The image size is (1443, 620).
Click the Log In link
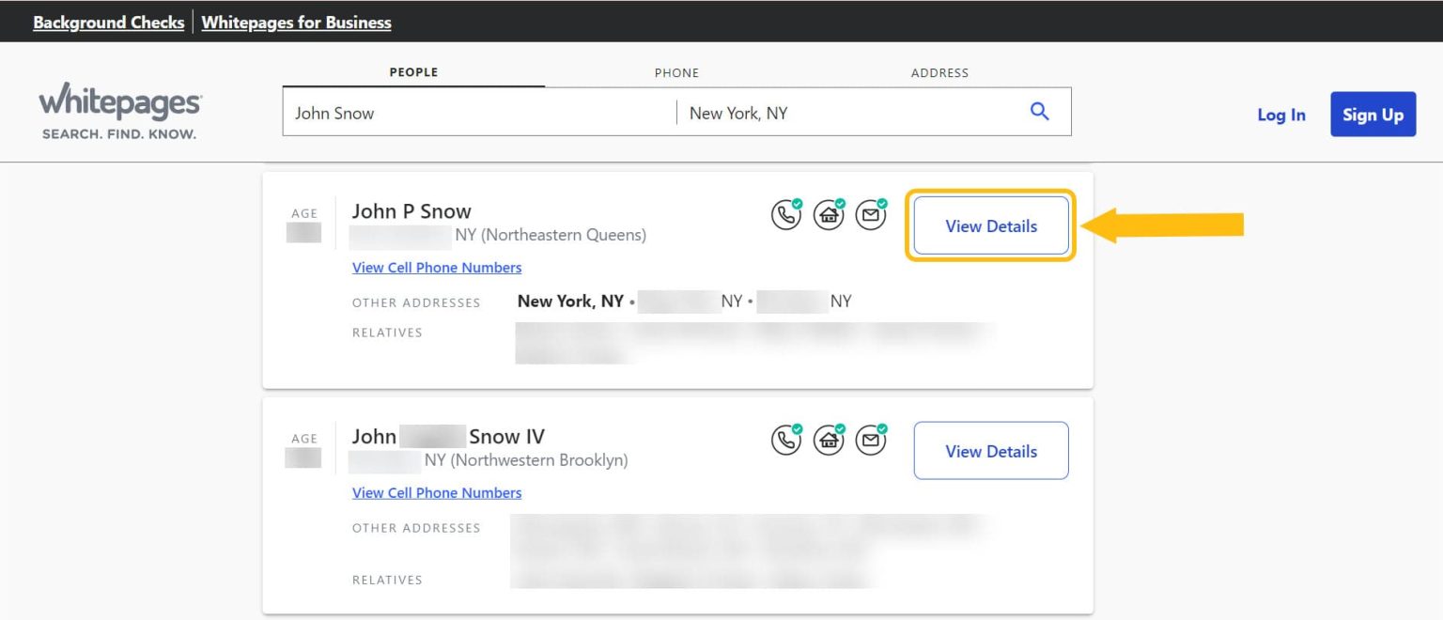(x=1280, y=114)
